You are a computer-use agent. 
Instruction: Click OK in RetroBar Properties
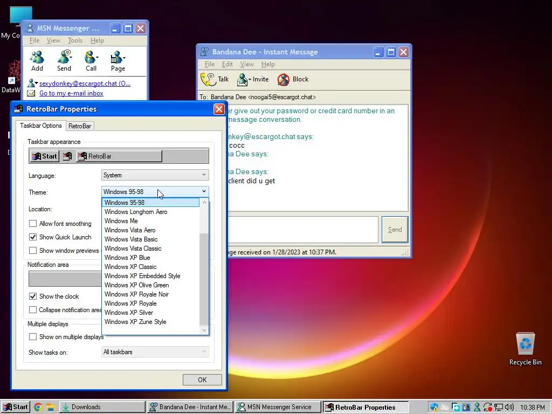(202, 379)
